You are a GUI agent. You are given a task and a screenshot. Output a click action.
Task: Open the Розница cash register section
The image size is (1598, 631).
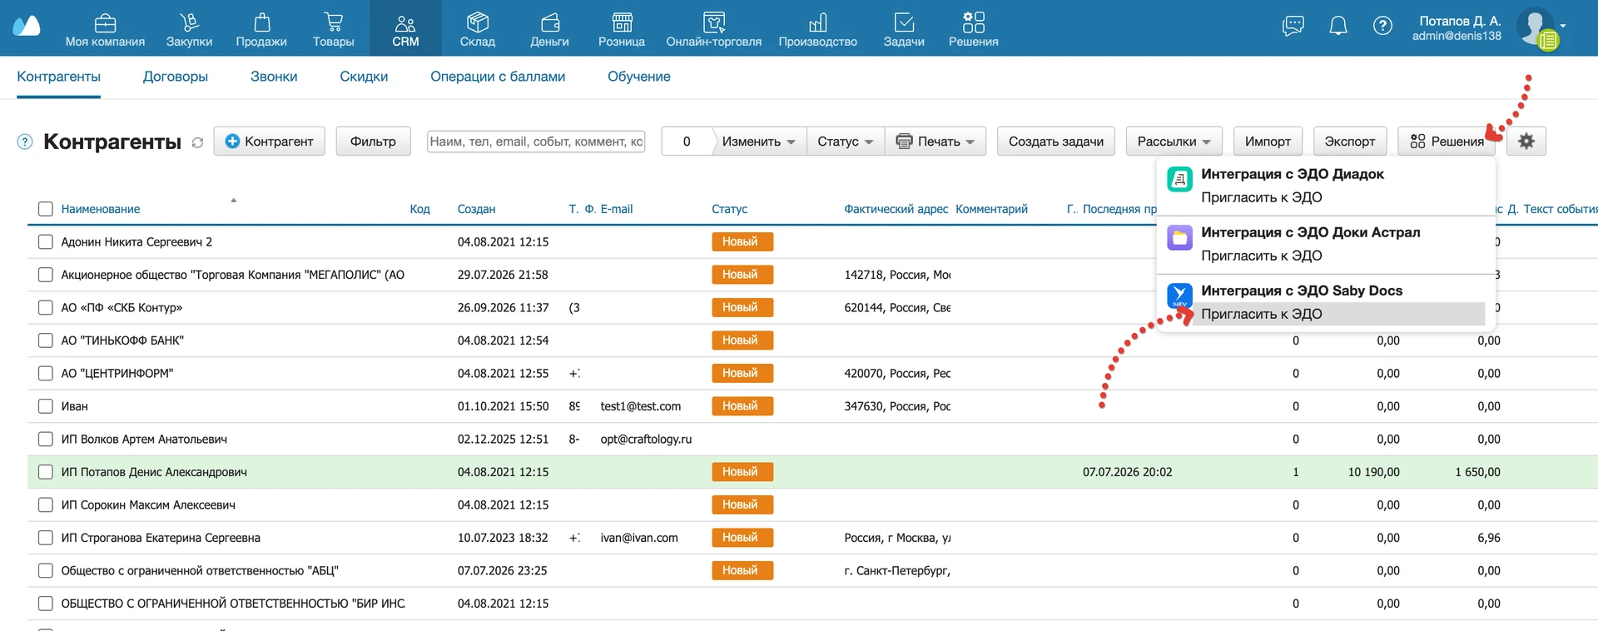[622, 30]
